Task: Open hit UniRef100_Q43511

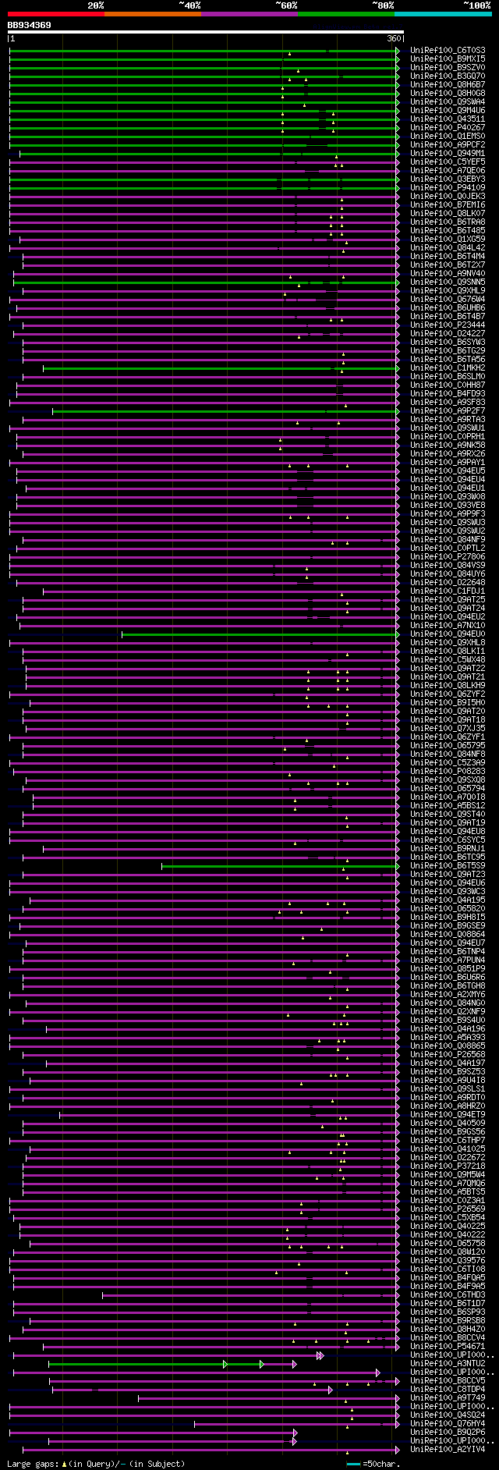Action: click(448, 119)
